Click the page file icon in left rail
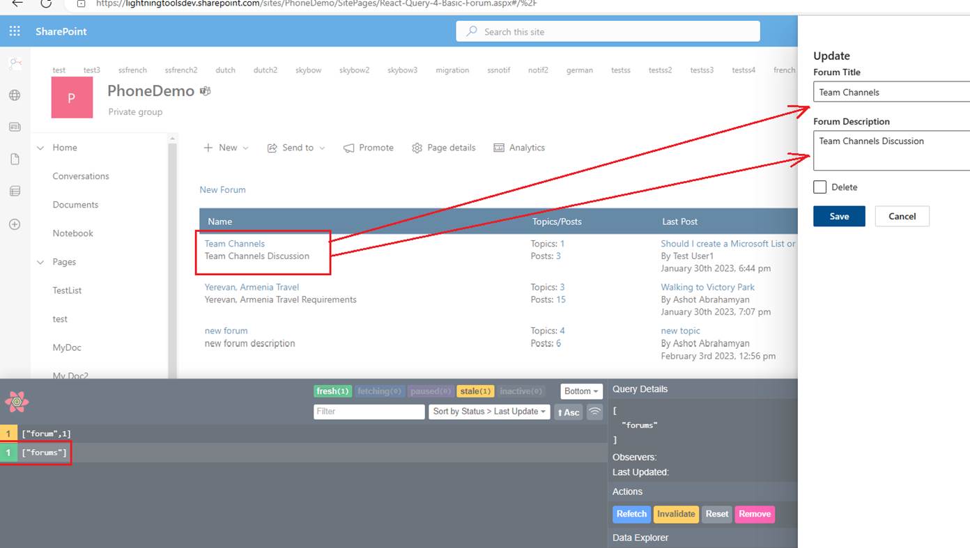The image size is (970, 548). 15,159
